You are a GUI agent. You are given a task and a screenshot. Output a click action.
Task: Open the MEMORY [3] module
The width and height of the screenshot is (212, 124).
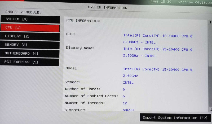30,45
